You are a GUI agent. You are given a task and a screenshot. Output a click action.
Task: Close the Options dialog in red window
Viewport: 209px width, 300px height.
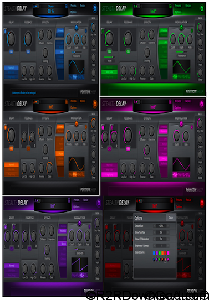pyautogui.click(x=171, y=218)
